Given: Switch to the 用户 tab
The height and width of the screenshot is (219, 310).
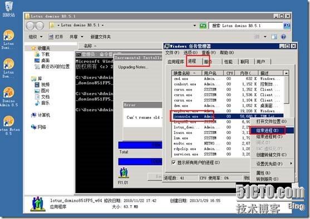Looking at the screenshot, I should tap(262, 62).
